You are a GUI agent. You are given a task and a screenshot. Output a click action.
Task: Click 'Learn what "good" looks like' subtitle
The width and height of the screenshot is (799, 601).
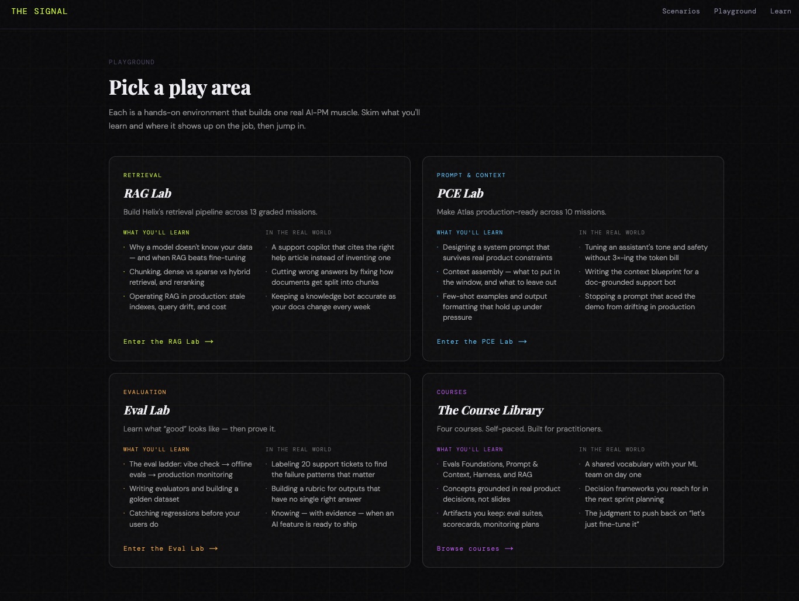pyautogui.click(x=199, y=429)
